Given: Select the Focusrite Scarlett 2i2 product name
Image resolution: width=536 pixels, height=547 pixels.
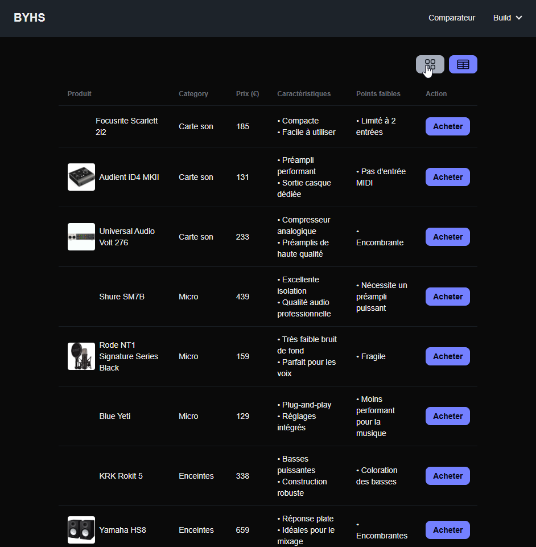Looking at the screenshot, I should coord(126,126).
